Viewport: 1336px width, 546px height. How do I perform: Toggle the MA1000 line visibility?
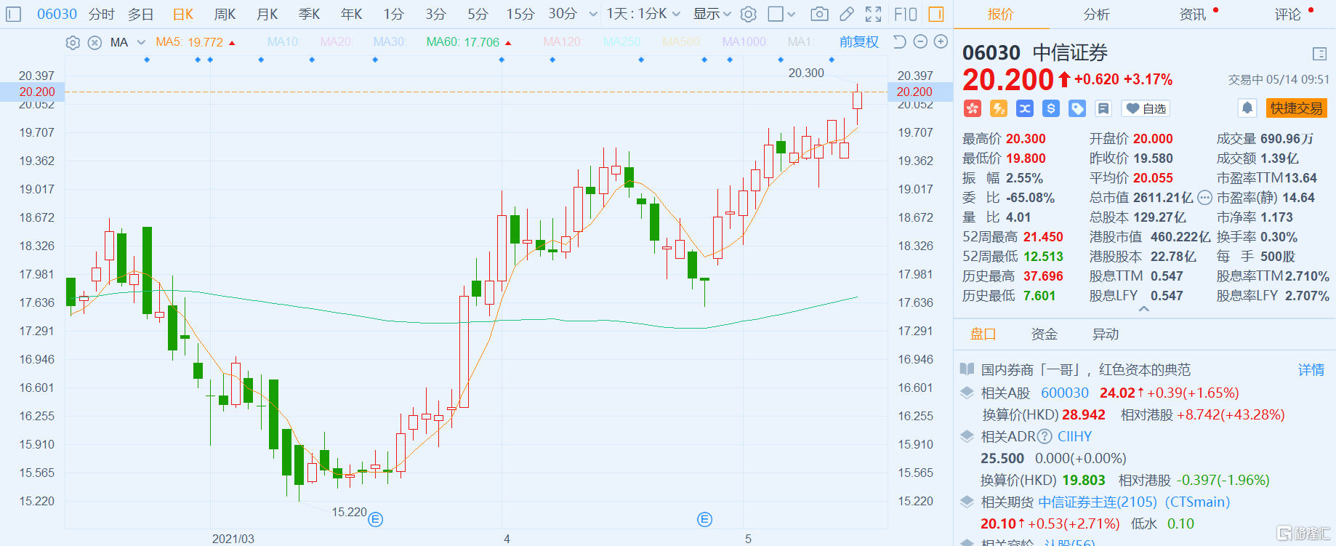coord(744,42)
